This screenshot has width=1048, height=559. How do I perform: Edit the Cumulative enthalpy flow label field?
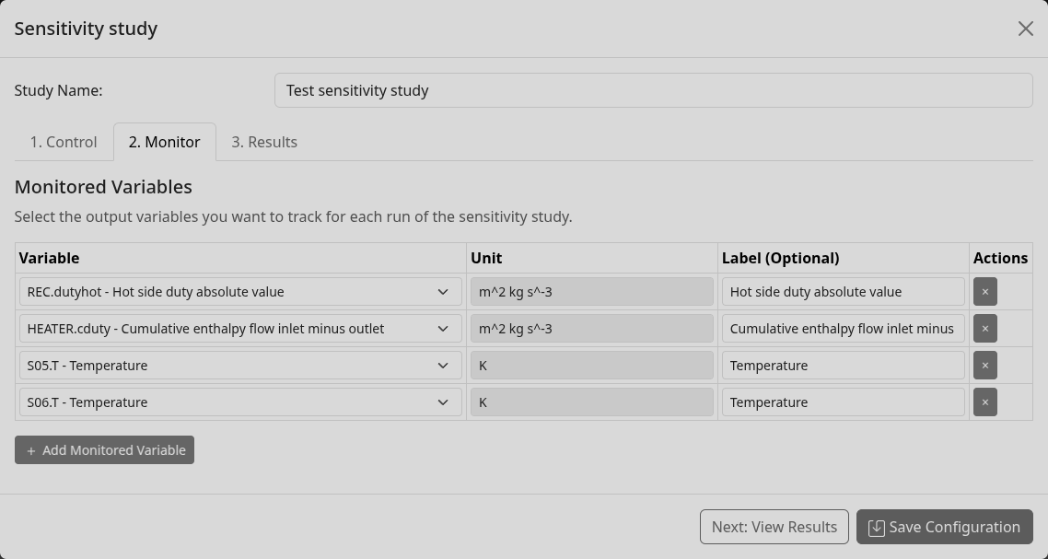[x=843, y=329]
